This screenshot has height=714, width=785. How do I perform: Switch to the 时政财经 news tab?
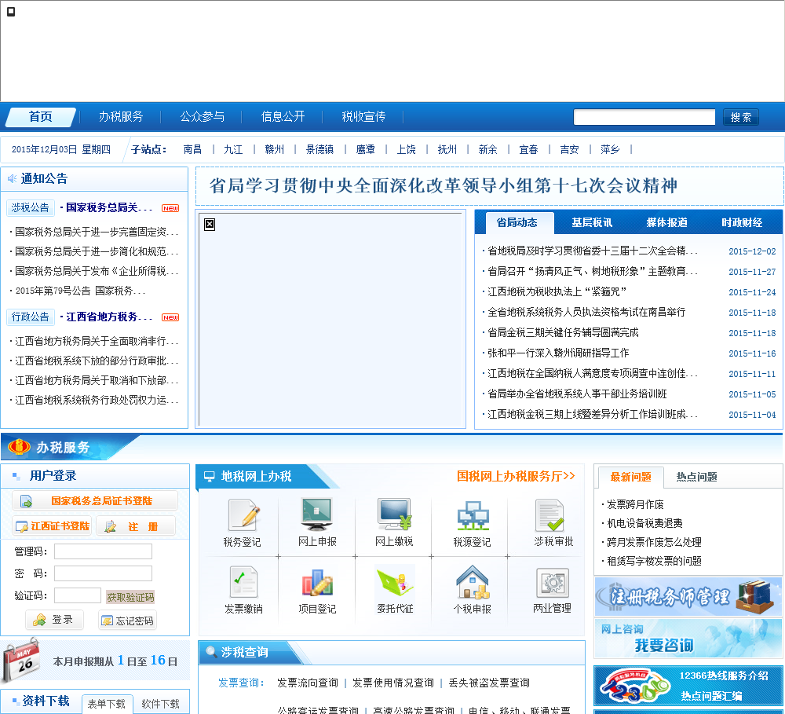point(742,222)
